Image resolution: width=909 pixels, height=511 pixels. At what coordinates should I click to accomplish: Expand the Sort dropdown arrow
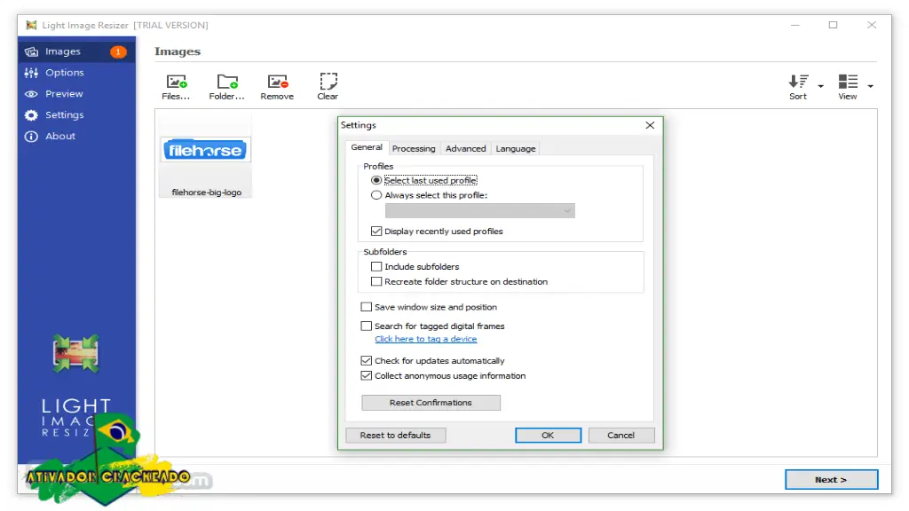[821, 86]
